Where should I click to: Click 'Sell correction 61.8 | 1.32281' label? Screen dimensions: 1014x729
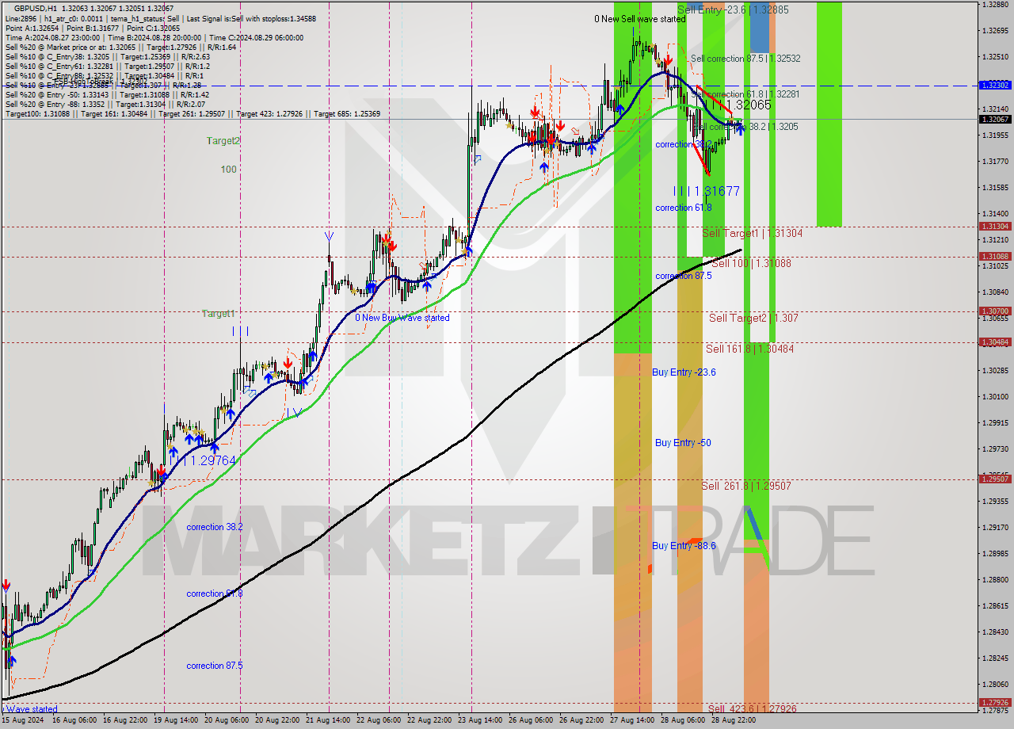745,94
